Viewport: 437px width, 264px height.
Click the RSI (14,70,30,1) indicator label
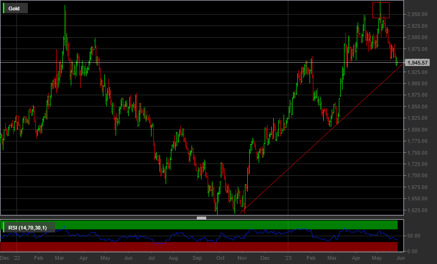click(27, 228)
